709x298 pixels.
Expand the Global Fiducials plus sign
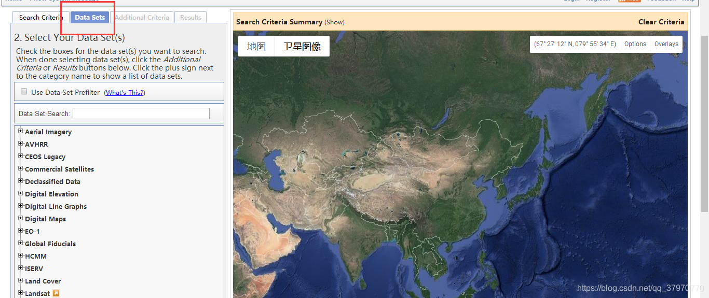pyautogui.click(x=21, y=243)
